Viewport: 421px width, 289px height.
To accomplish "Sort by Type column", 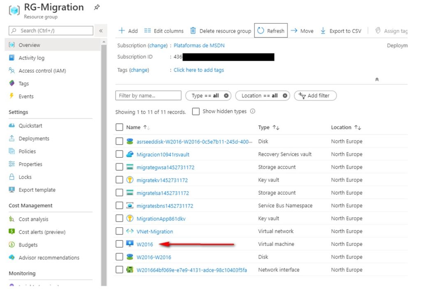I will (x=269, y=127).
